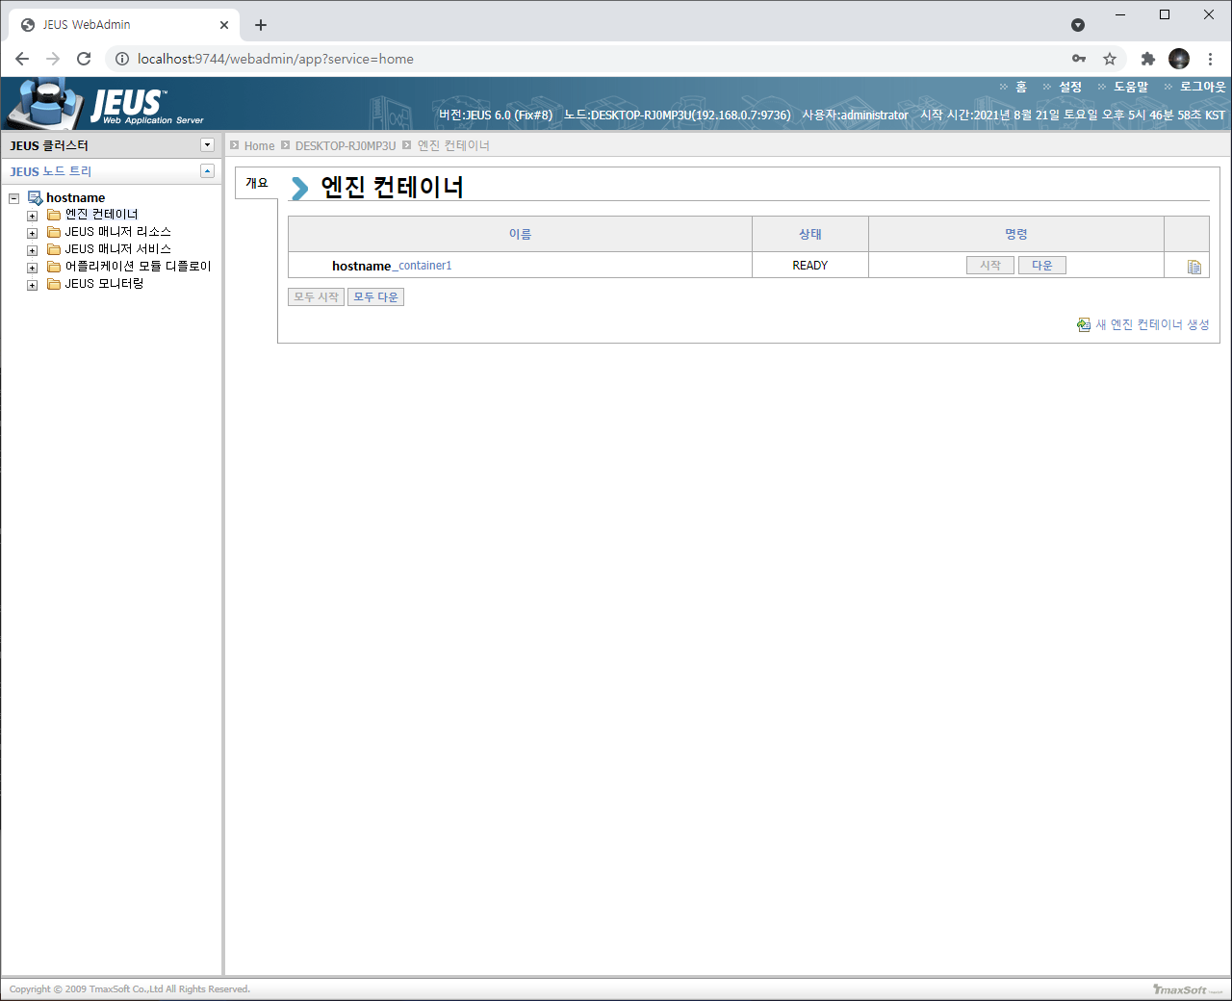Select 어플리케이션 모듈 디플로이 tree item
The width and height of the screenshot is (1232, 1001).
(138, 267)
